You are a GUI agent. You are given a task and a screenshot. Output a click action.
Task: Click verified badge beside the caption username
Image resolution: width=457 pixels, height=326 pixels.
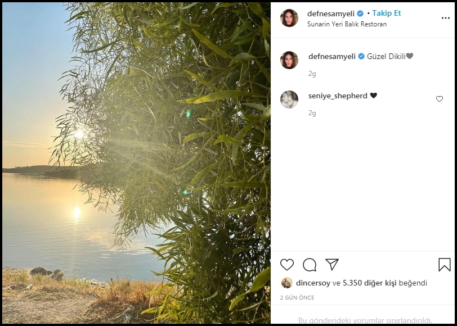pos(361,56)
